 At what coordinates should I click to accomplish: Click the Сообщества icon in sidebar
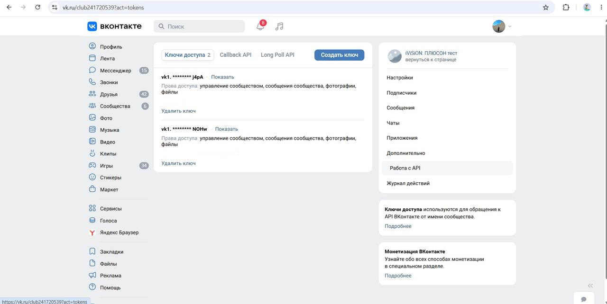(92, 106)
